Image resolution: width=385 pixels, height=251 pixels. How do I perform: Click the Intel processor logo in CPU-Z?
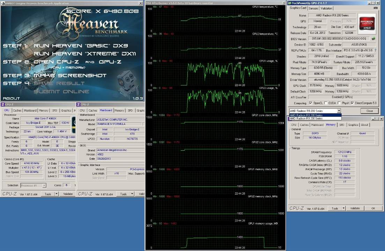pos(73,125)
